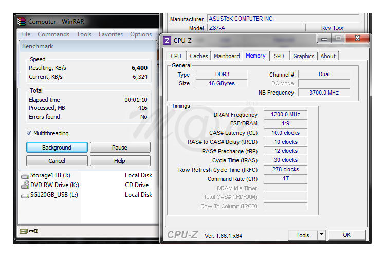This screenshot has height=257, width=385.
Task: Click the Manufacturer ASUSTeK COMPUTER INC. field
Action: tap(283, 19)
